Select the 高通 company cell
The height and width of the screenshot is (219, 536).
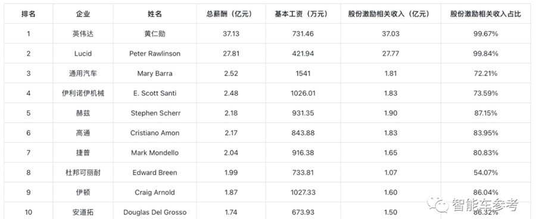(83, 133)
